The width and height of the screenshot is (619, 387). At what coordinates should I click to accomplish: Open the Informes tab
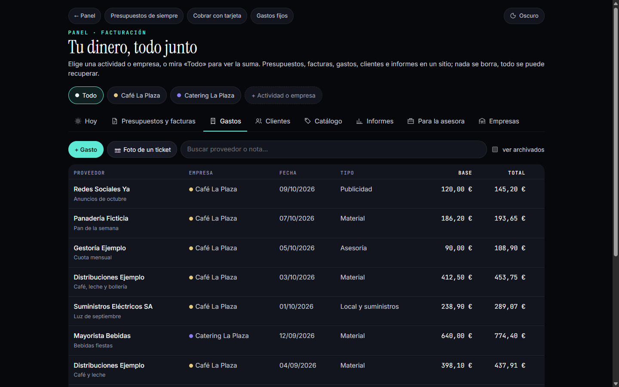click(x=375, y=121)
